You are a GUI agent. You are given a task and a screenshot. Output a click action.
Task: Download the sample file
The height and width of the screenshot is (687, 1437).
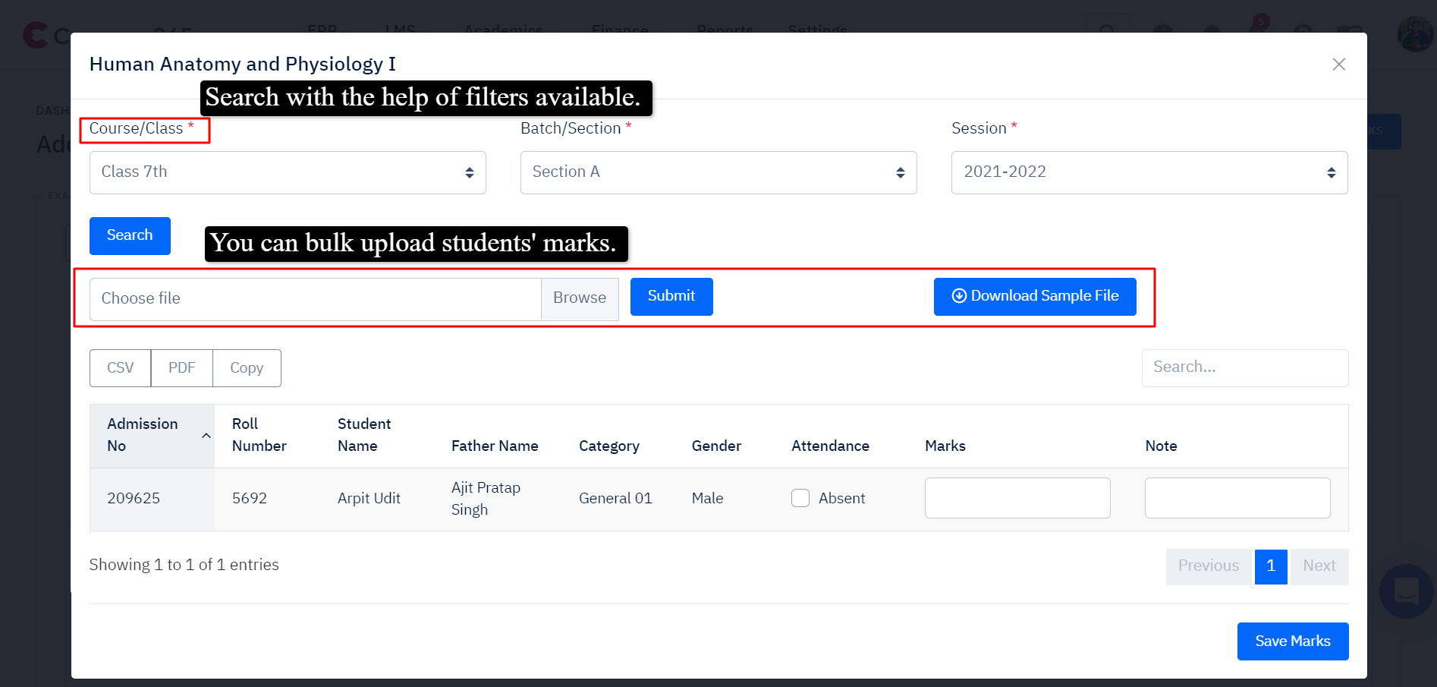[1035, 296]
